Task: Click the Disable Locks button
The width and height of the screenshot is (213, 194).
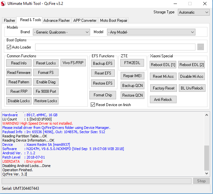Action: 19,101
